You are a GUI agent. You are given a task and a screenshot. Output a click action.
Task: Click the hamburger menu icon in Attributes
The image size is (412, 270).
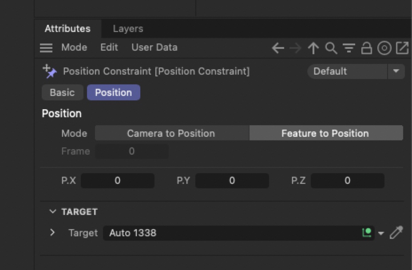point(46,48)
